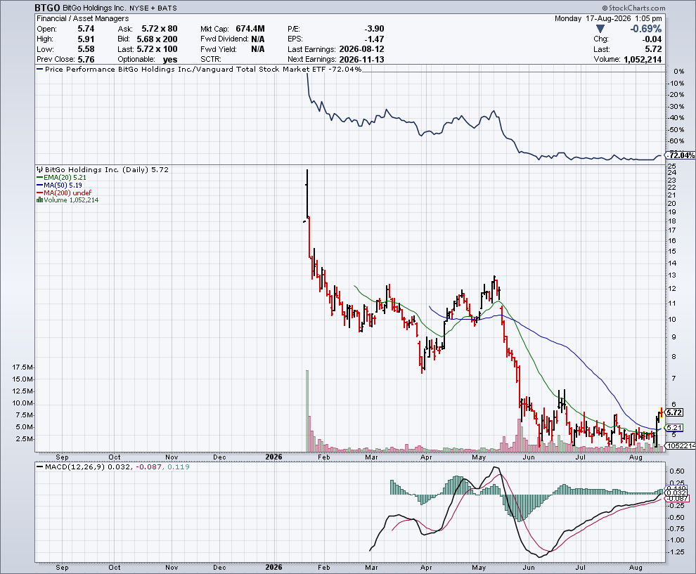Click the P/E value -3.90
Image resolution: width=696 pixels, height=574 pixels.
click(373, 29)
